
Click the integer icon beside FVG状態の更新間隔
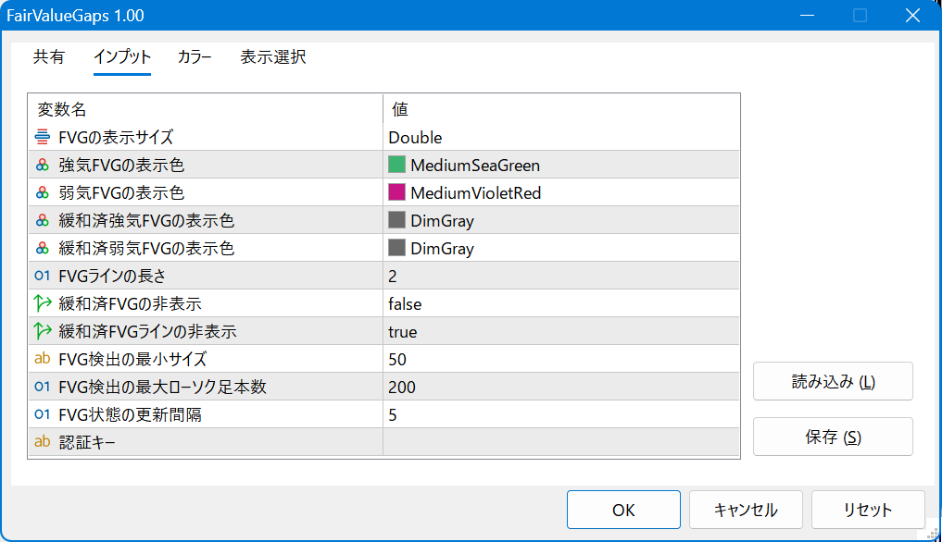pyautogui.click(x=42, y=414)
